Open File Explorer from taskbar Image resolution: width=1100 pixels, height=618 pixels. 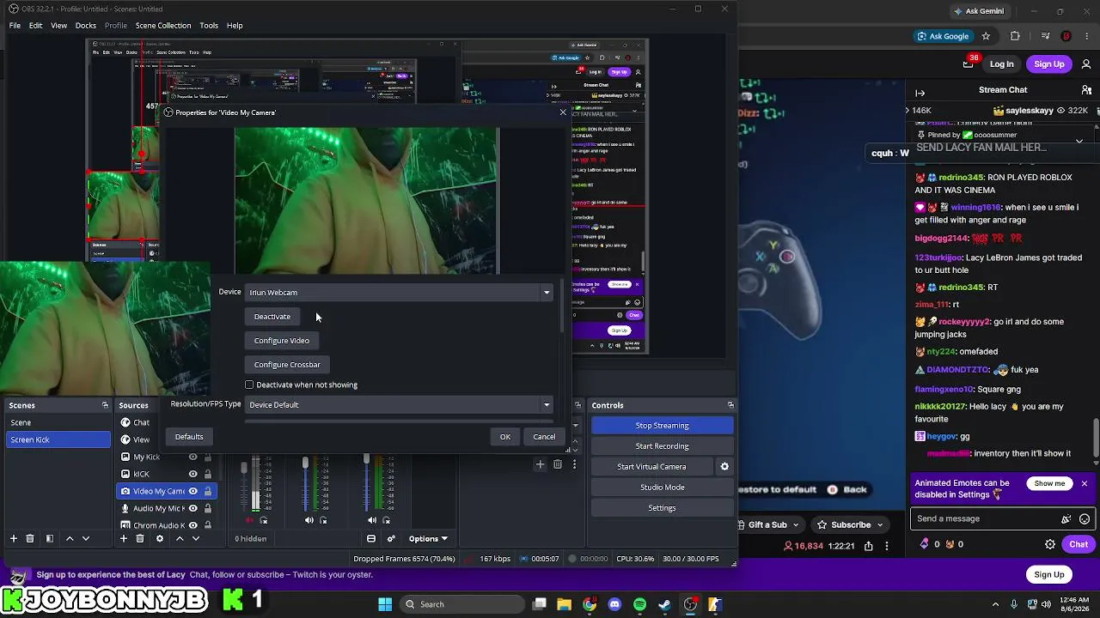(x=565, y=604)
